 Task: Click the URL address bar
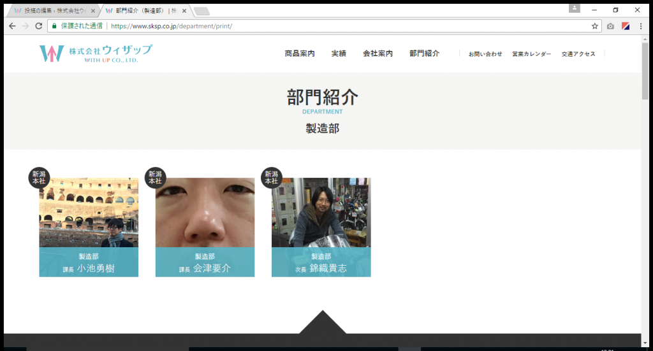pyautogui.click(x=324, y=26)
